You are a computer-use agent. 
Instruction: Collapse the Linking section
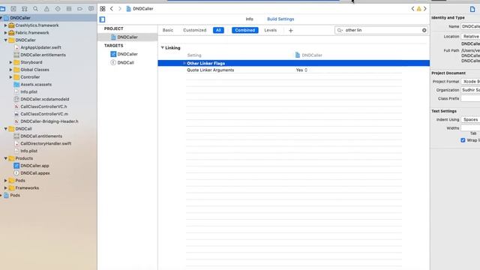pyautogui.click(x=163, y=48)
